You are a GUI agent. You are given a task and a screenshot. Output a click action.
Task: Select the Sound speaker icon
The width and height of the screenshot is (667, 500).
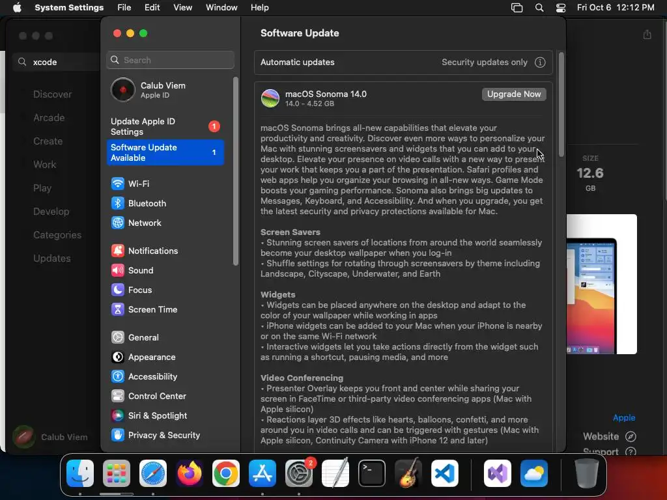[118, 270]
